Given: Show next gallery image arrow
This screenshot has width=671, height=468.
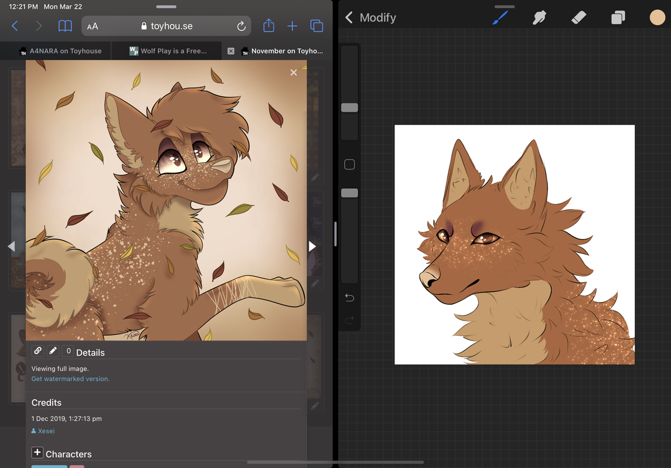Looking at the screenshot, I should pyautogui.click(x=312, y=246).
